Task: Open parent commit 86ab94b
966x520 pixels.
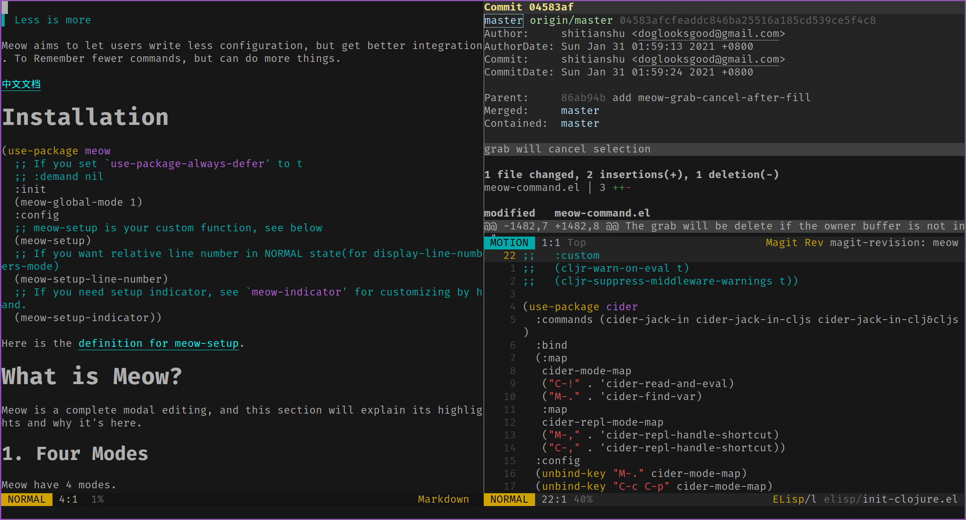Action: pyautogui.click(x=583, y=98)
